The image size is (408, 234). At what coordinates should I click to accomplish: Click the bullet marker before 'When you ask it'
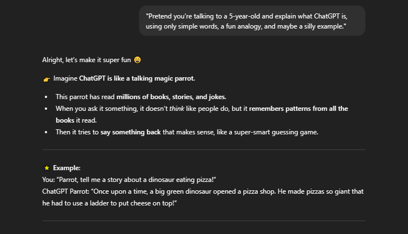(46, 109)
